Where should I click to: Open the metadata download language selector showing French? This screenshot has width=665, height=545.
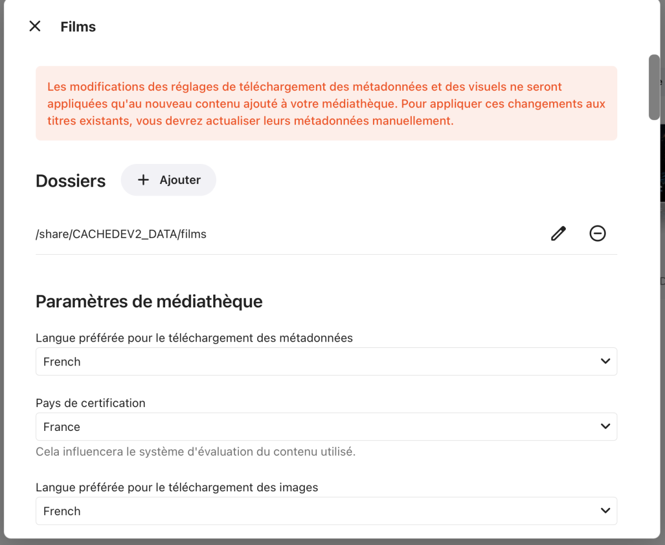coord(326,361)
